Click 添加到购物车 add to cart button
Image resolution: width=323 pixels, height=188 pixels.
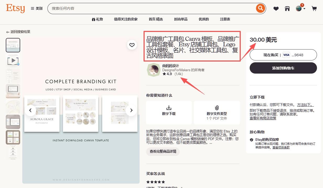(283, 68)
